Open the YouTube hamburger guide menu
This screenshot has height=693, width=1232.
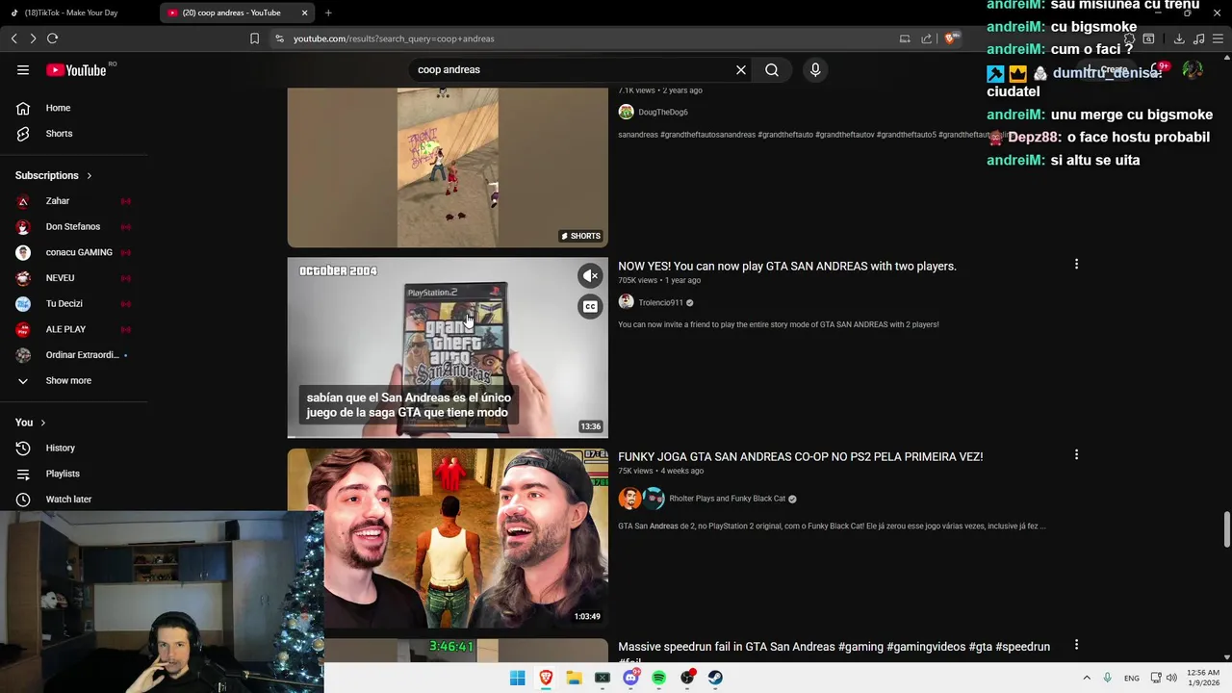point(23,69)
